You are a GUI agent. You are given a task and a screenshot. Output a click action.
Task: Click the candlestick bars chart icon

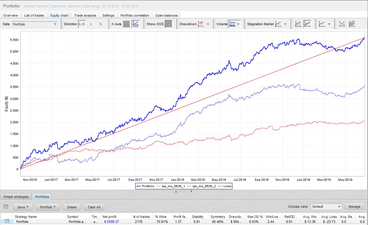point(298,24)
